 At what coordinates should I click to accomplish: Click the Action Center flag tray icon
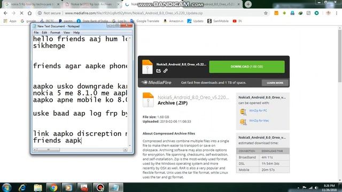coord(305,188)
